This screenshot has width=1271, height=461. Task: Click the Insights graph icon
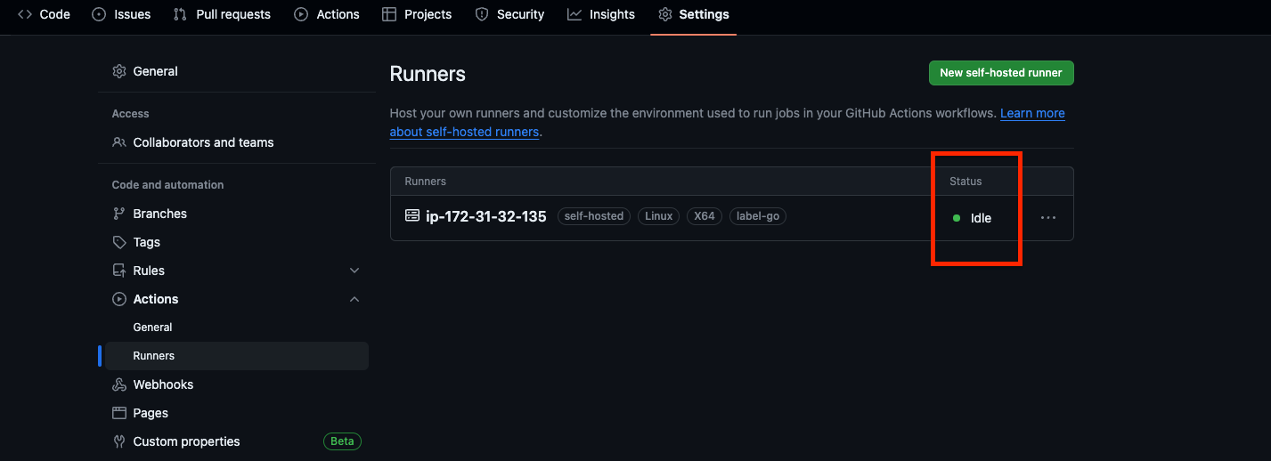click(x=574, y=14)
